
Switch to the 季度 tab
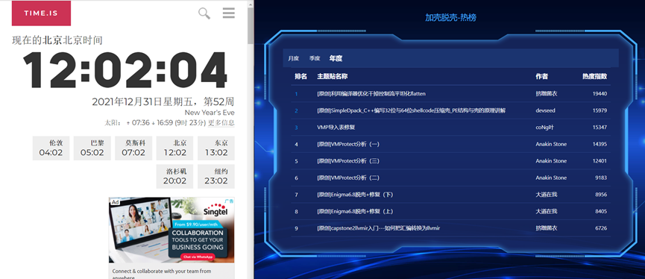coord(315,58)
